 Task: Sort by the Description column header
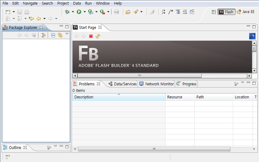[x=119, y=97]
